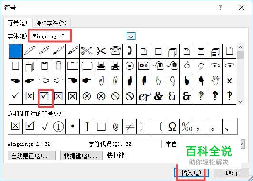Click the Wingdings 2 font name field

[79, 36]
